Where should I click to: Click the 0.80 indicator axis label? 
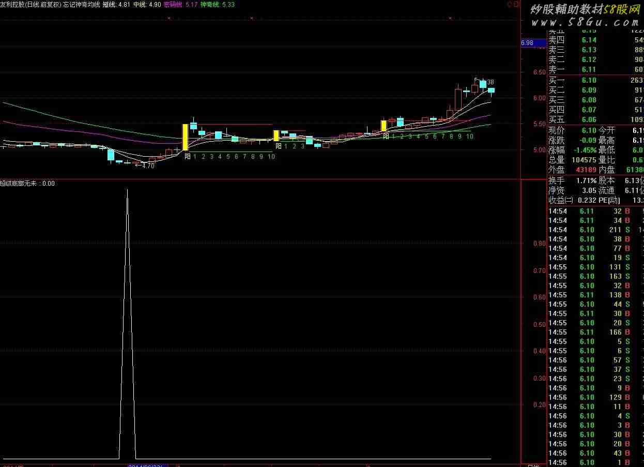540,244
